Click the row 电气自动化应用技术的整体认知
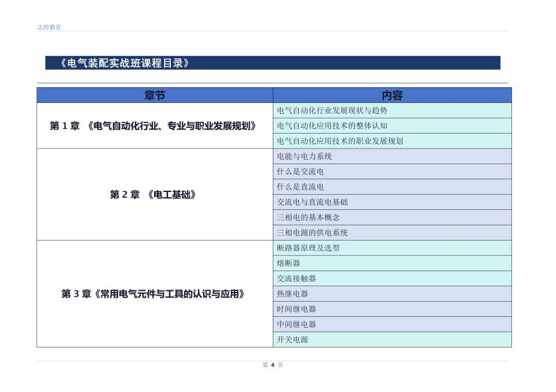Viewport: 556px width, 392px height. [392, 125]
